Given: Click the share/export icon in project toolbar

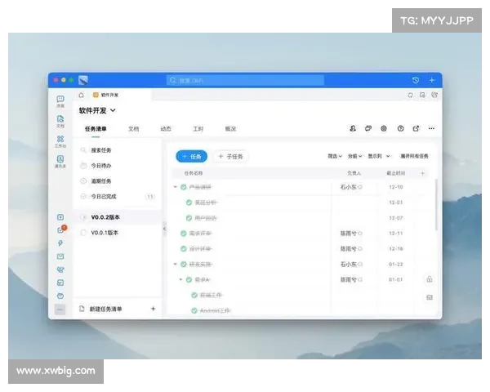Looking at the screenshot, I should tap(416, 128).
